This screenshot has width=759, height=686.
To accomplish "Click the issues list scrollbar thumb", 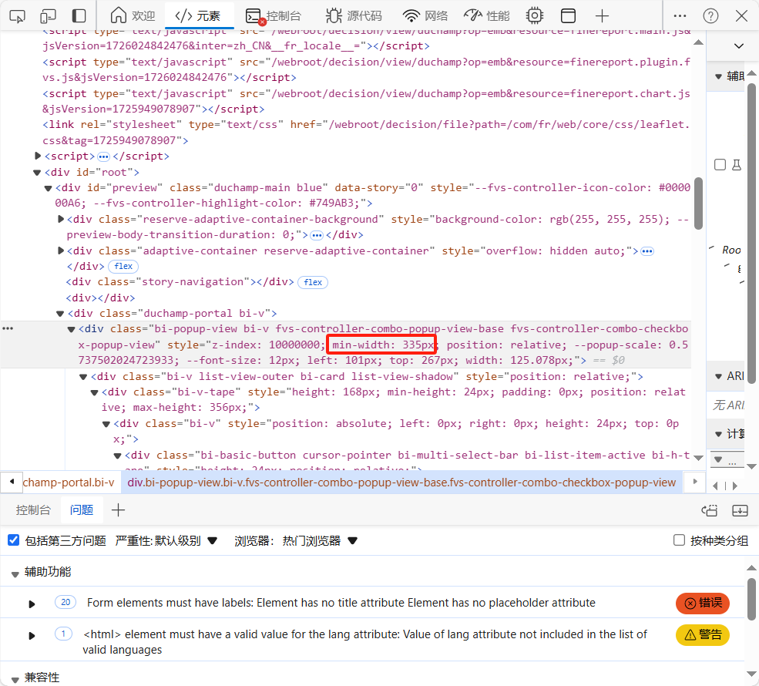I will coord(751,600).
